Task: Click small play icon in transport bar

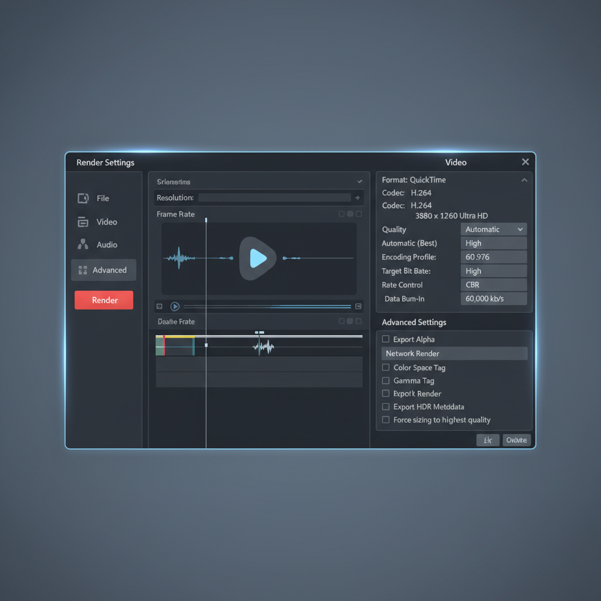Action: 175,306
